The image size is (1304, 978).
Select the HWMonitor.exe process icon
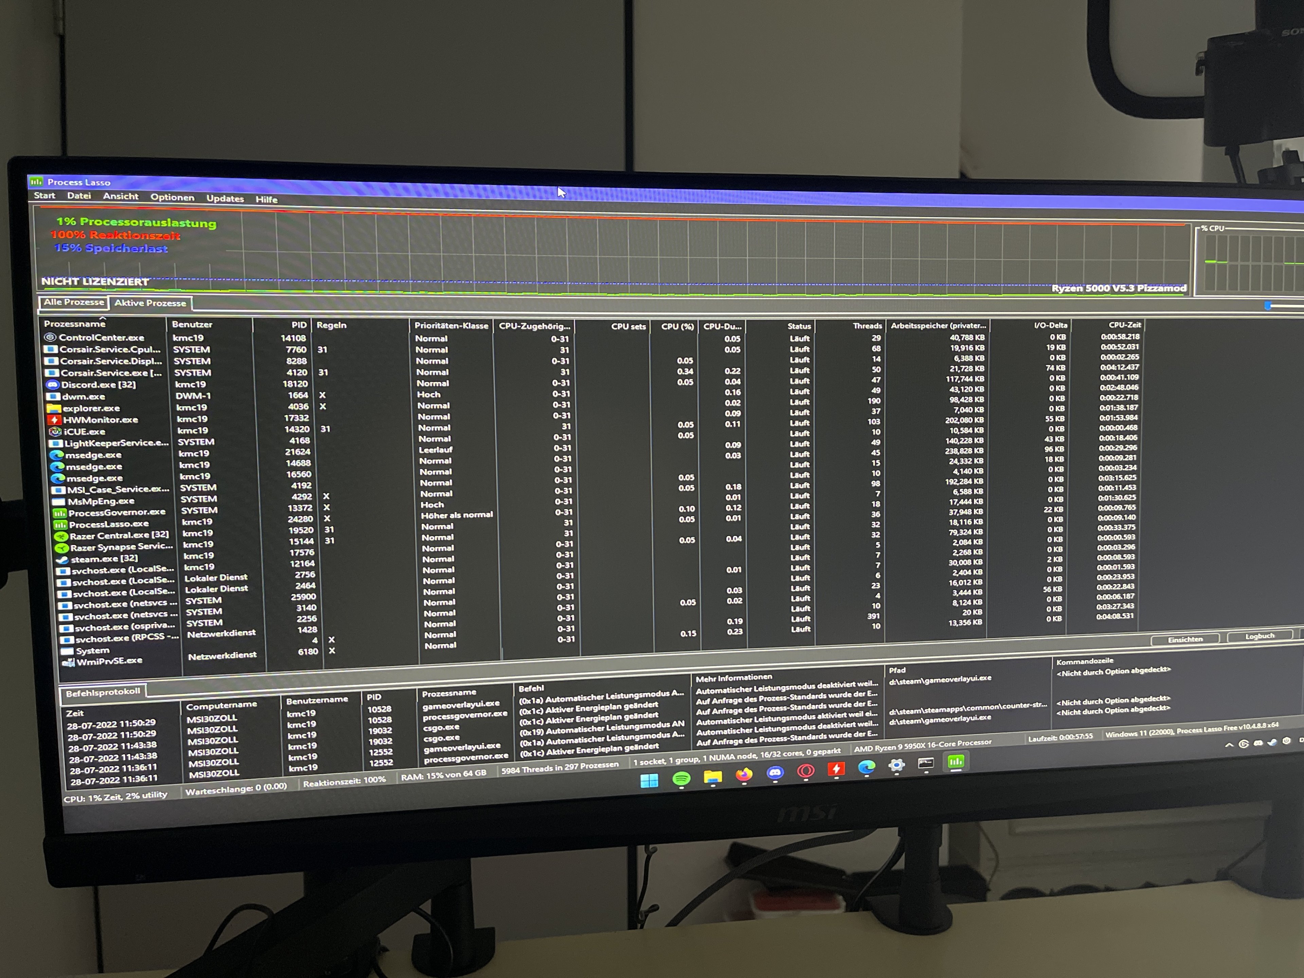[54, 420]
